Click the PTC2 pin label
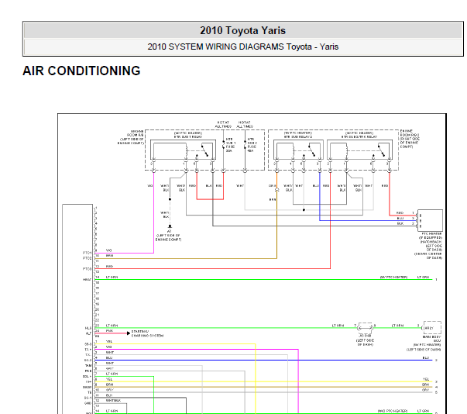 coord(87,258)
